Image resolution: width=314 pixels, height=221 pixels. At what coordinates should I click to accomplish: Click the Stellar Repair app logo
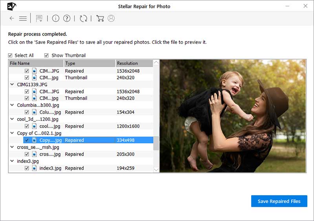[x=12, y=6]
